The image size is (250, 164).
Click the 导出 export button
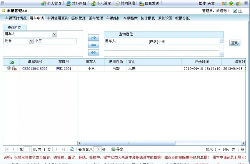(117, 149)
